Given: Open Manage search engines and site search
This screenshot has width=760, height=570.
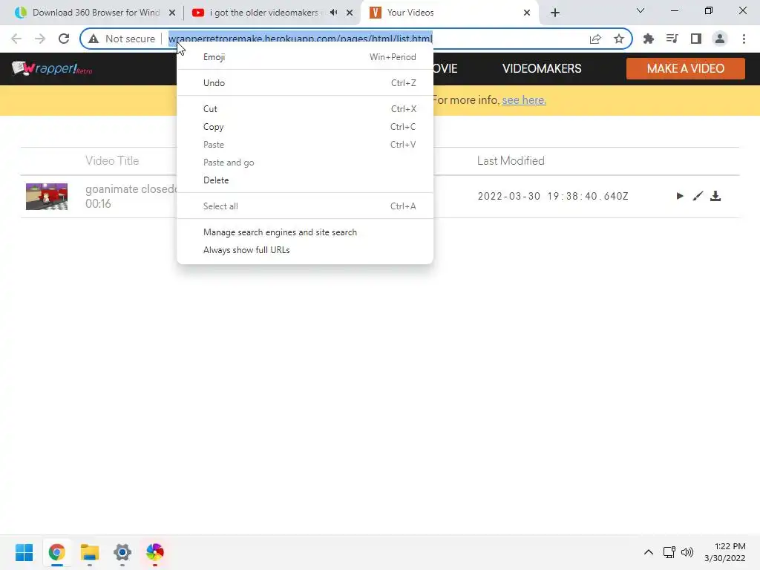Looking at the screenshot, I should coord(305,232).
